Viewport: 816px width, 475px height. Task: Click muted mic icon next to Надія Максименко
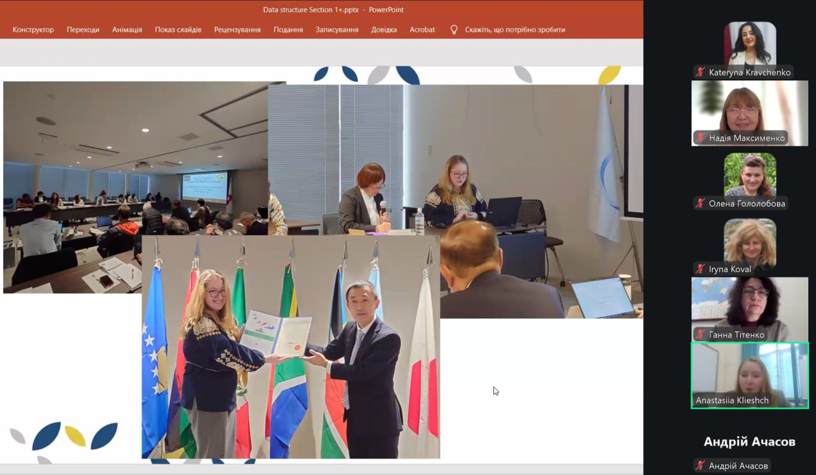coord(701,138)
